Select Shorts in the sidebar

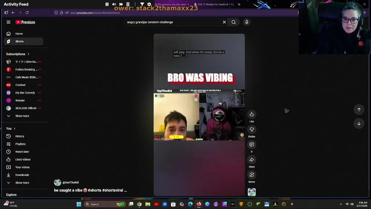tap(24, 41)
